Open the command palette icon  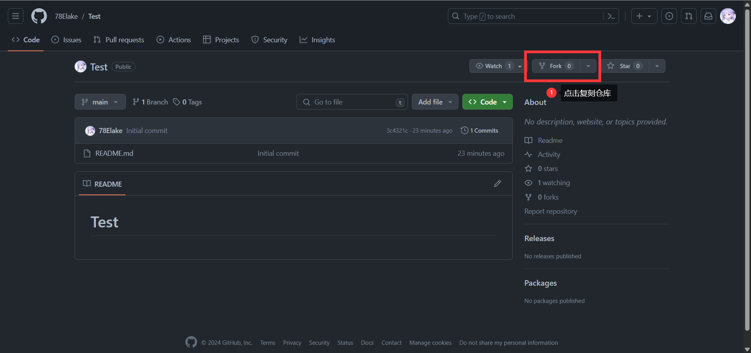coord(611,16)
